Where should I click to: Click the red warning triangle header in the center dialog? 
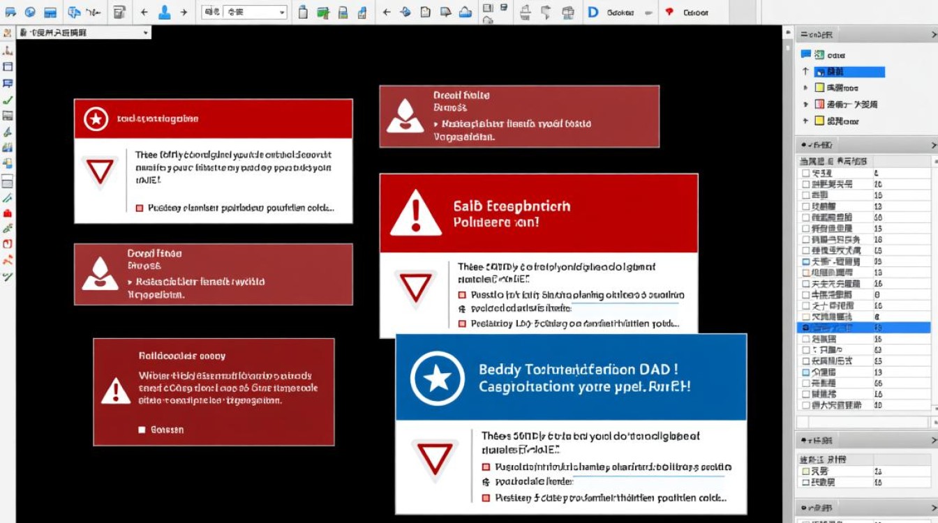tap(539, 213)
